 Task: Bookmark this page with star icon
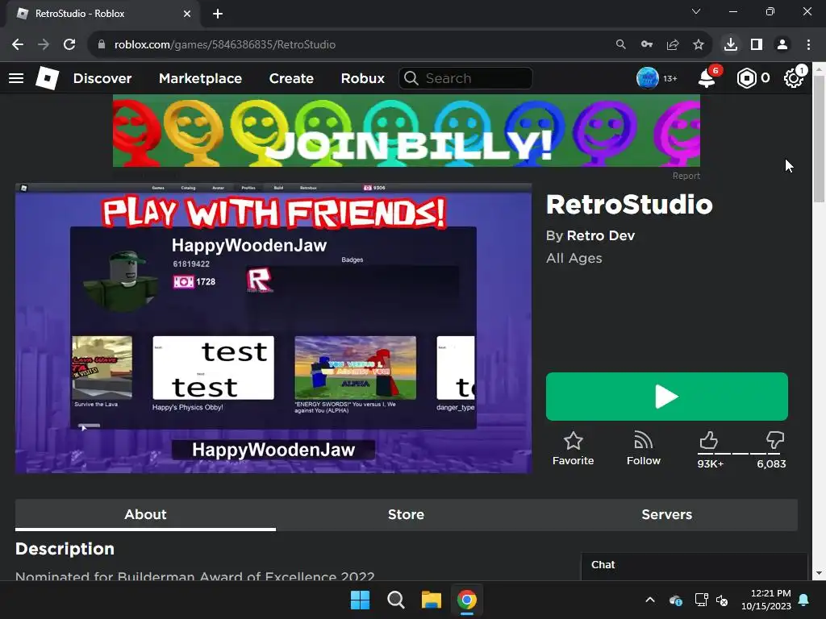699,45
